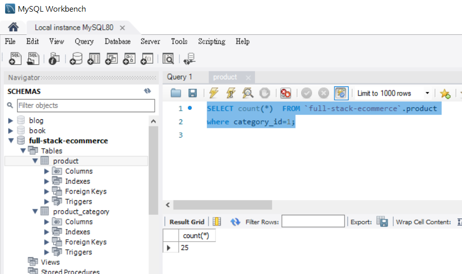The width and height of the screenshot is (462, 274).
Task: Save query as snippet star icon
Action: 445,94
